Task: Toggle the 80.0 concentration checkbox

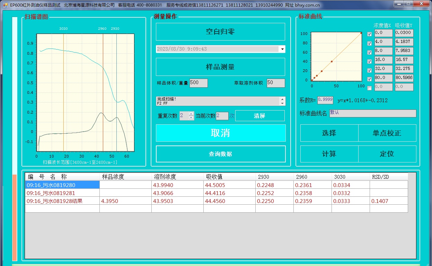Action: [x=369, y=79]
